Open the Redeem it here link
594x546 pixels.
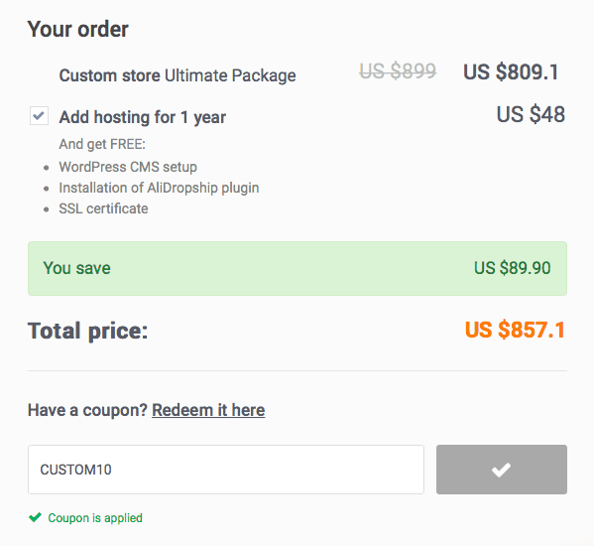tap(208, 410)
